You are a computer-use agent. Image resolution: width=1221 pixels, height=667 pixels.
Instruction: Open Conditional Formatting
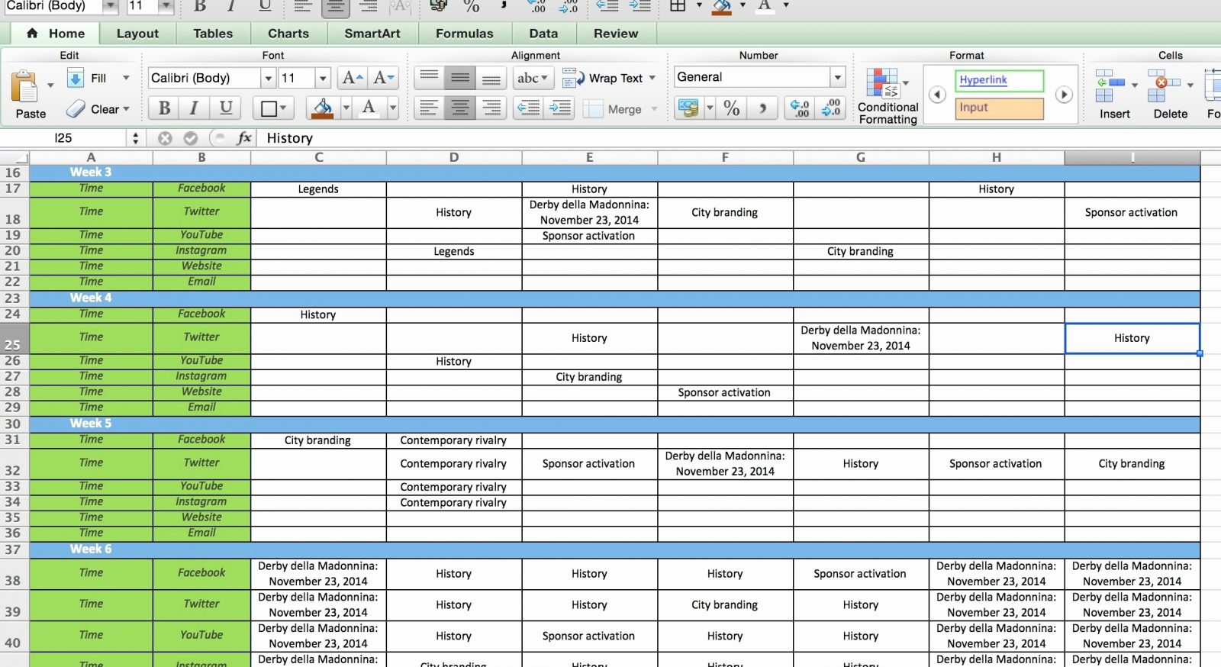click(x=888, y=95)
